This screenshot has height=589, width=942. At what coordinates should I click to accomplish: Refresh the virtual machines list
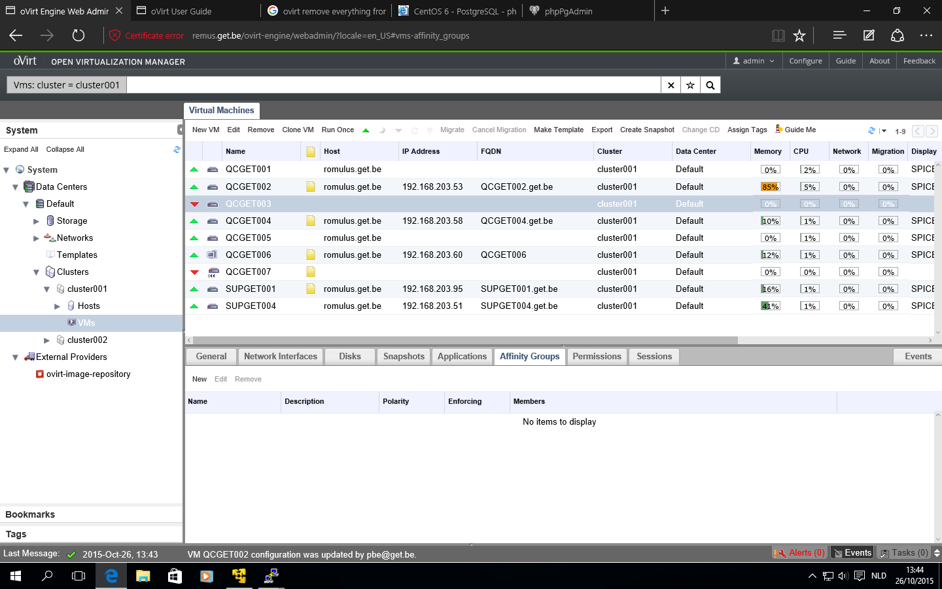click(871, 131)
